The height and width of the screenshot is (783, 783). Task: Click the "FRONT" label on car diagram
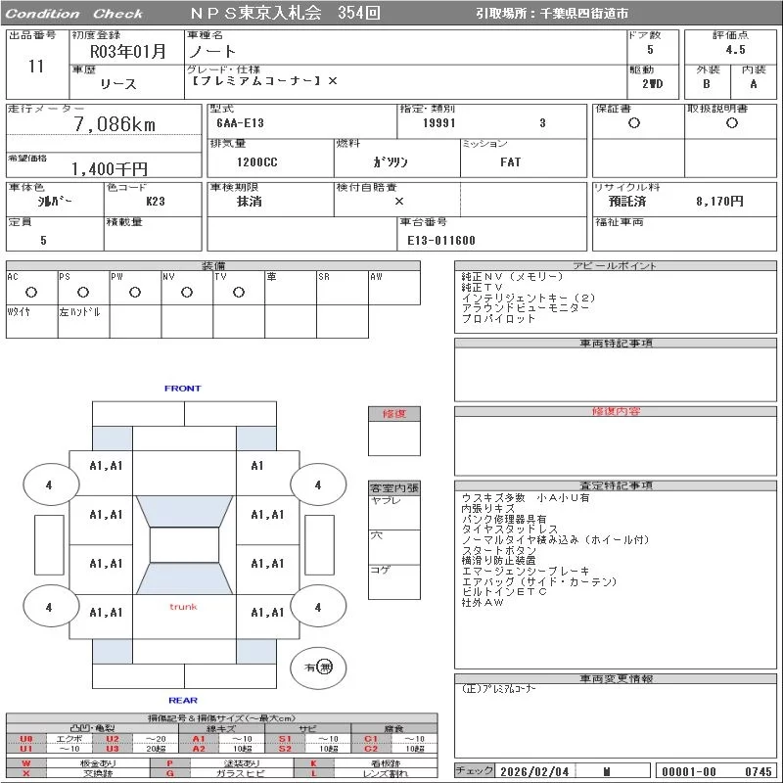tap(183, 388)
